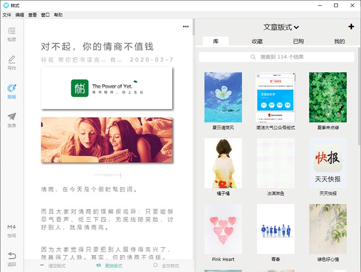Open the 窗口 menu
This screenshot has height=272, width=361.
click(x=45, y=15)
